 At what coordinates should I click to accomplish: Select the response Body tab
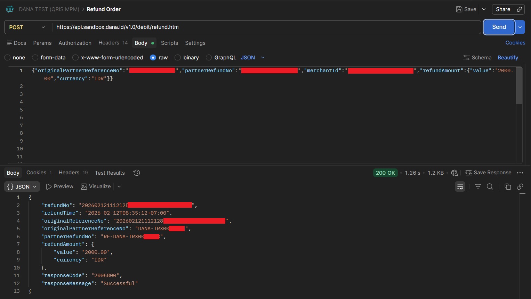(x=13, y=173)
